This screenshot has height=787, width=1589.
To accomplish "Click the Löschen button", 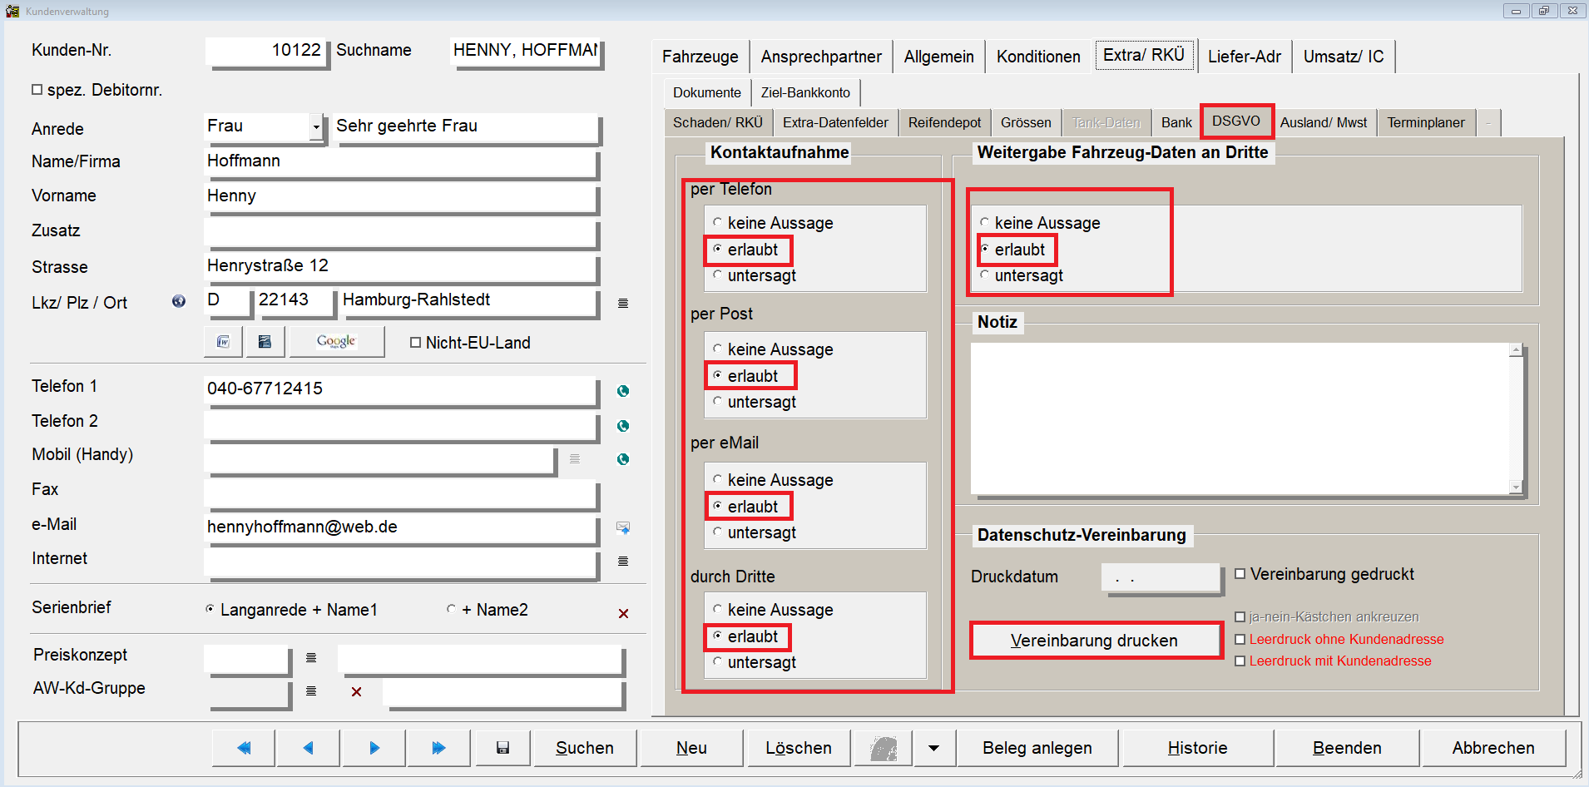I will click(799, 748).
